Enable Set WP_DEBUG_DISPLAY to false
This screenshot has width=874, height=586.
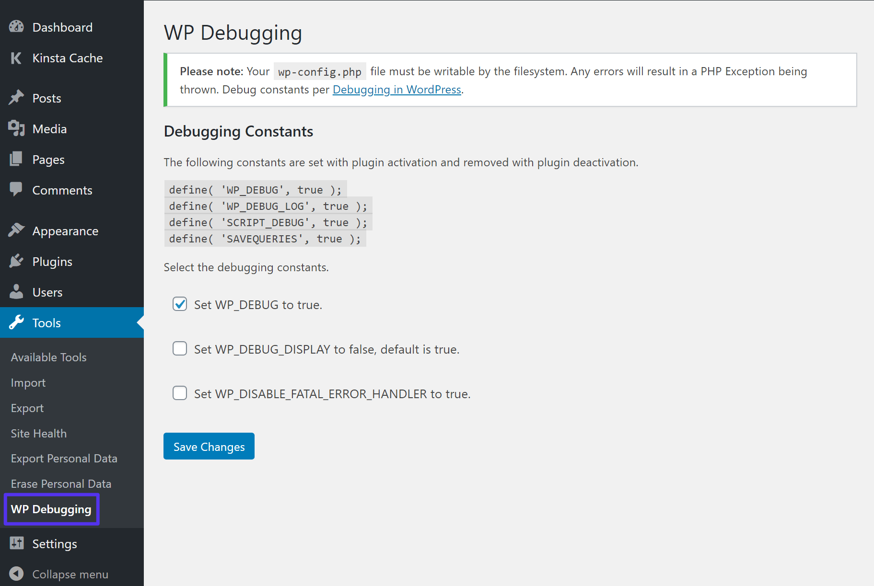(x=179, y=349)
